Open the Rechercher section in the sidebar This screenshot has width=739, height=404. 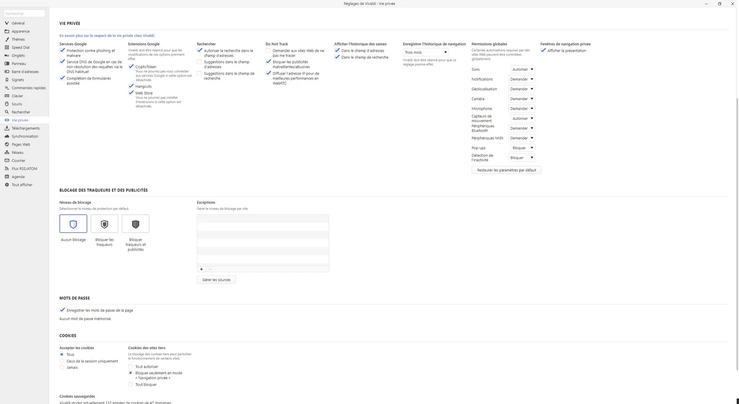point(21,112)
